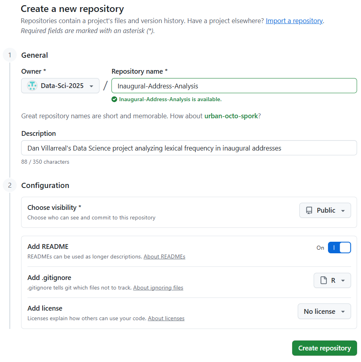Open the About READMEs link
Screen dimensions: 361x362
(164, 257)
